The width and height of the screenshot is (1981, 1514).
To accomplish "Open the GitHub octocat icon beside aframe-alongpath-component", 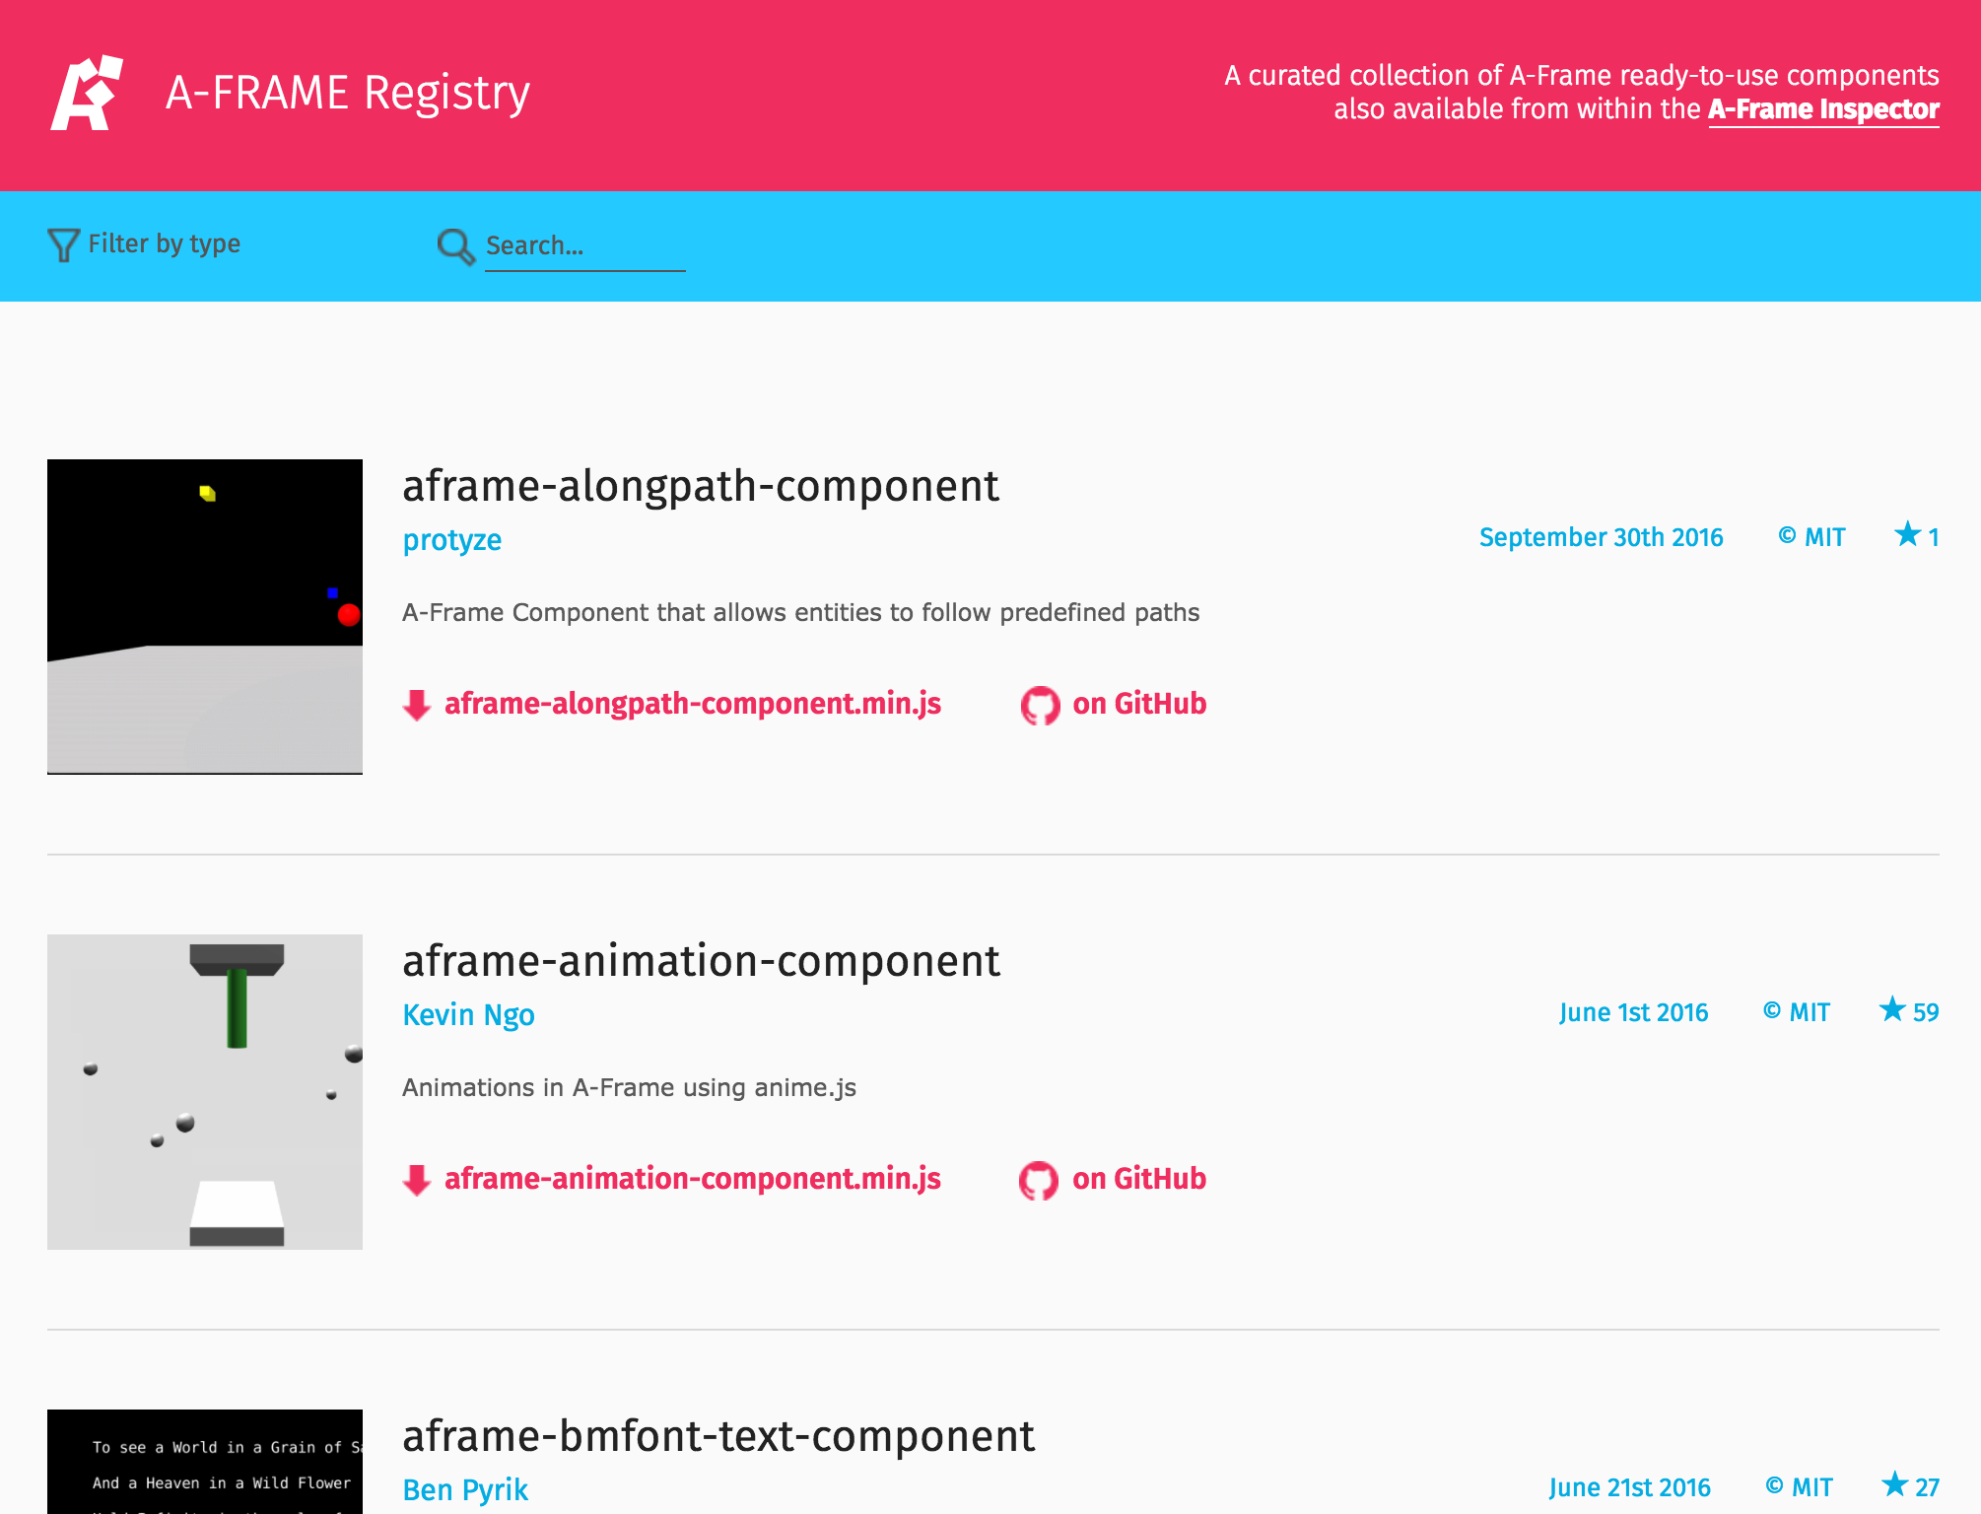I will pos(1040,704).
